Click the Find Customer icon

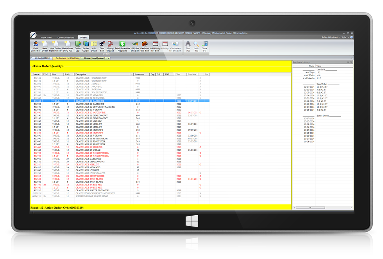tap(36, 46)
